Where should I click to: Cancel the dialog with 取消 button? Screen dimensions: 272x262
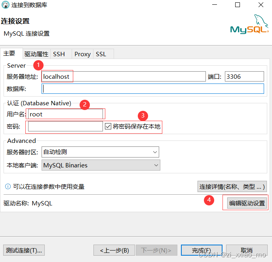(246, 250)
